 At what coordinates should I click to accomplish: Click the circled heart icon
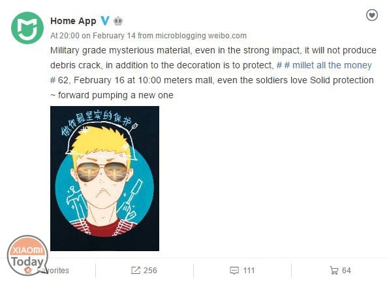point(372,15)
